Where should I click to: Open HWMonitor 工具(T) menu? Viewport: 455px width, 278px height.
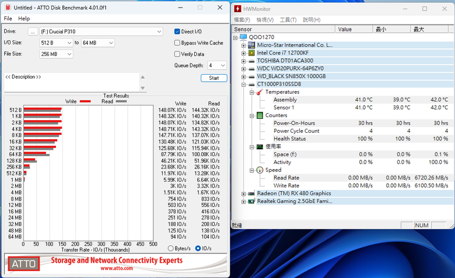coord(288,20)
